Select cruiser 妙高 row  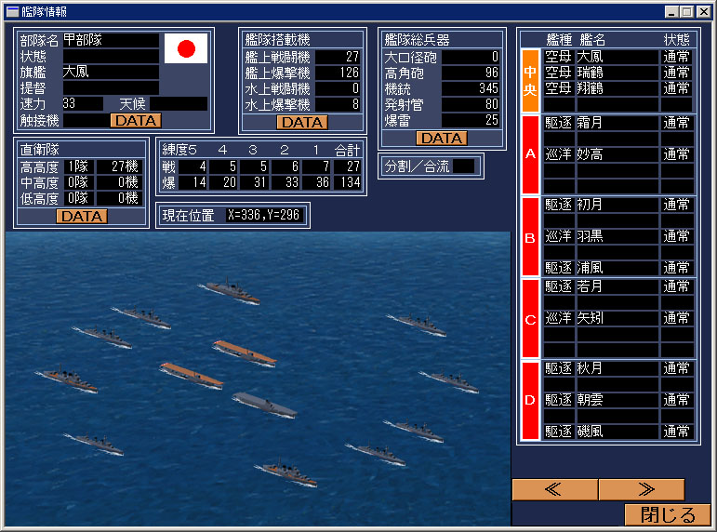point(618,154)
